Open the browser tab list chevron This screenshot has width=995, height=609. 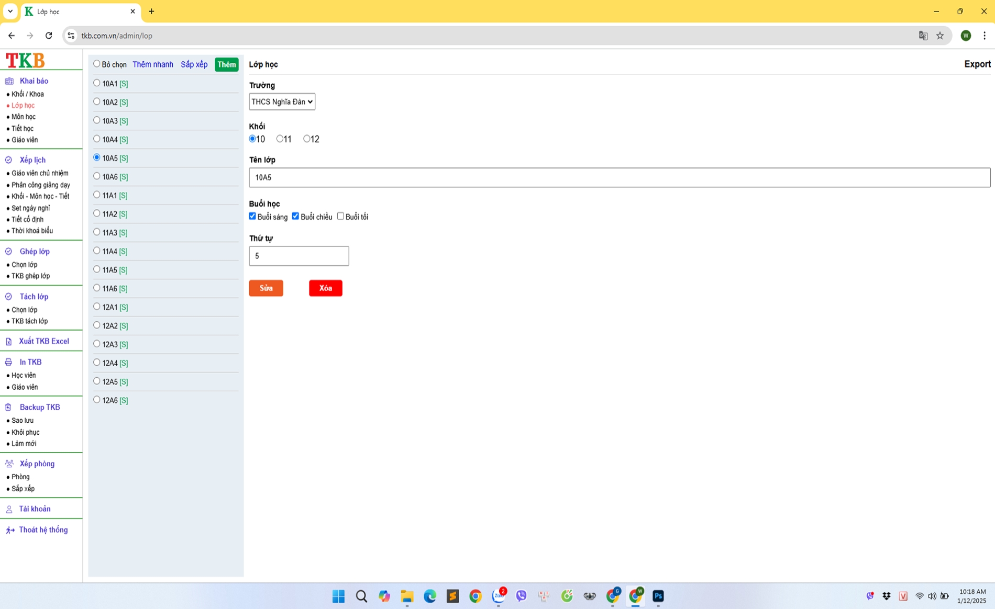pyautogui.click(x=10, y=11)
